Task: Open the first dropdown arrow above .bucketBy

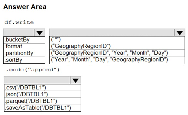Action: (39, 33)
